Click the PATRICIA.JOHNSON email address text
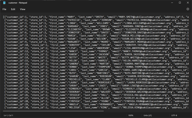Image resolution: width=192 pixels, height=118 pixels. [146, 20]
